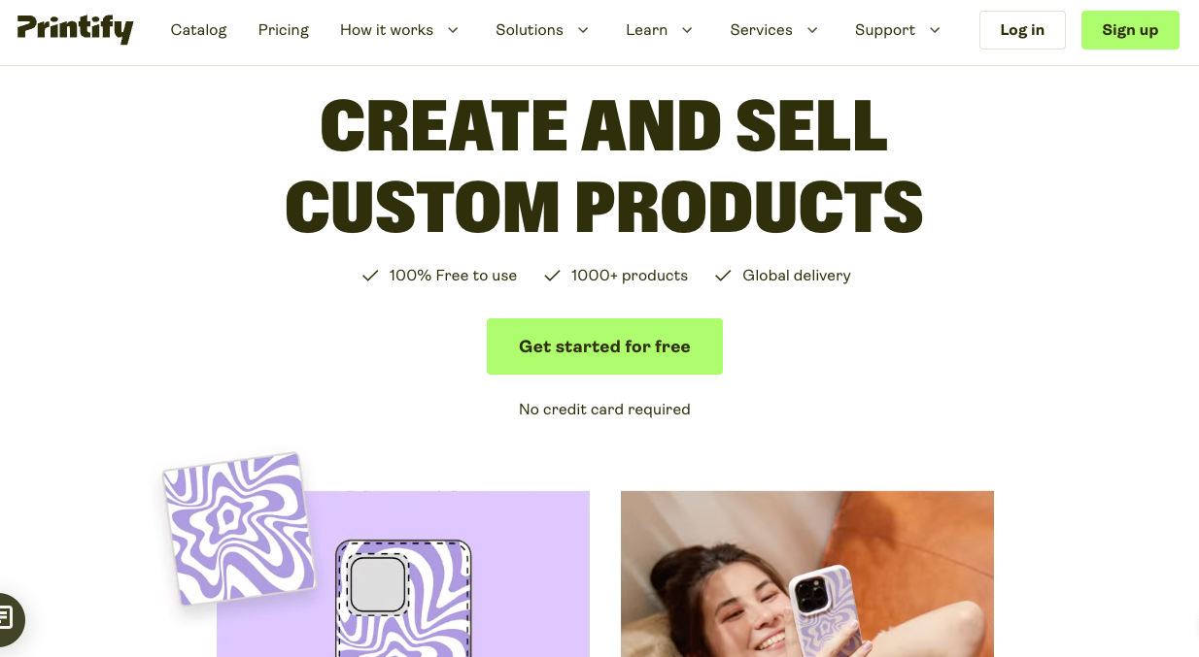Select the purple swirl pattern swatch
The image size is (1199, 657).
(x=239, y=528)
